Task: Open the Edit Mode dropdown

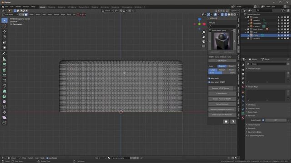Action: point(10,14)
